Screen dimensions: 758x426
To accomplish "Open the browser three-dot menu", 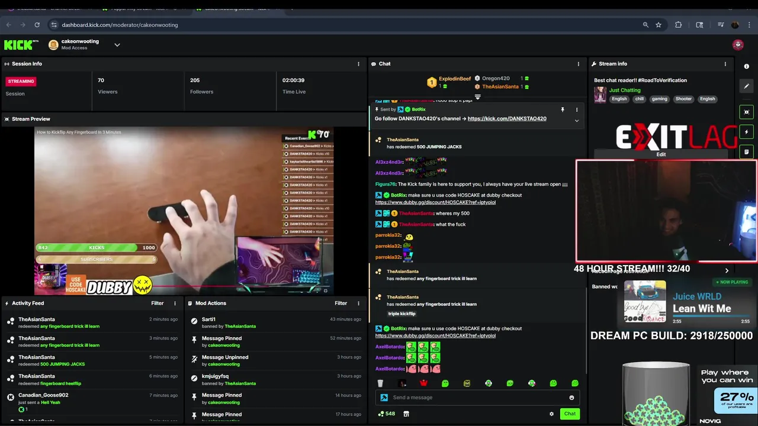I will (750, 25).
